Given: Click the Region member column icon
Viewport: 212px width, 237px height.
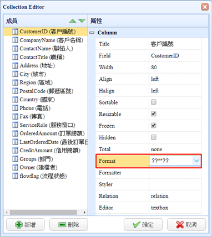Looking at the screenshot, I should [15, 83].
